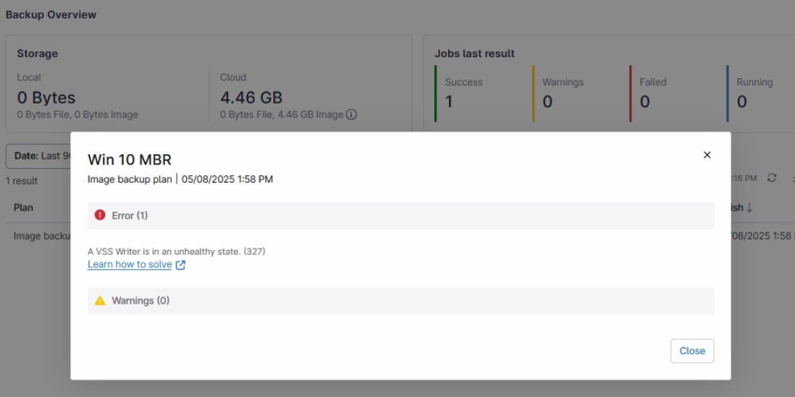Open the Date filter dropdown

pos(38,156)
